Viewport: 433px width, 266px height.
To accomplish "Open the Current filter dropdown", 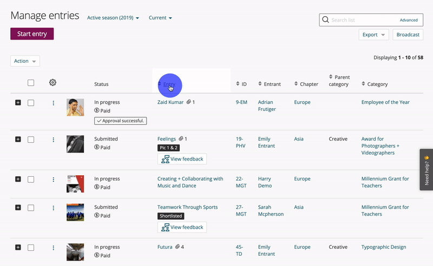I will [x=160, y=18].
